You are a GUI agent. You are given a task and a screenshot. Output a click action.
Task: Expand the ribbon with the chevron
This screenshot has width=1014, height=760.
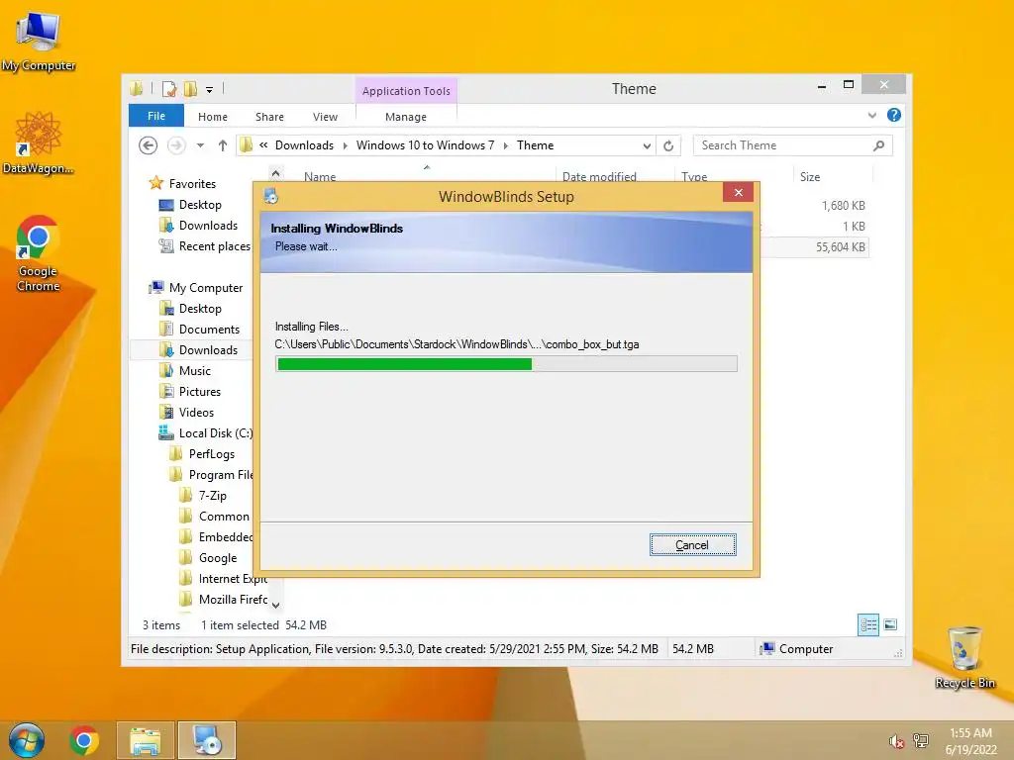(x=871, y=116)
